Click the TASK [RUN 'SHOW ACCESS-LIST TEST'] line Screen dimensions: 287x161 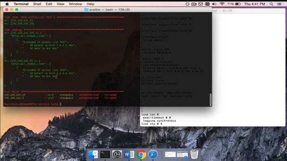[x=64, y=17]
